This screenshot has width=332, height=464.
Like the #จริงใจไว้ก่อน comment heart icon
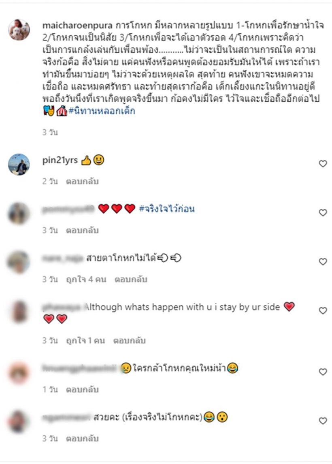pos(323,213)
